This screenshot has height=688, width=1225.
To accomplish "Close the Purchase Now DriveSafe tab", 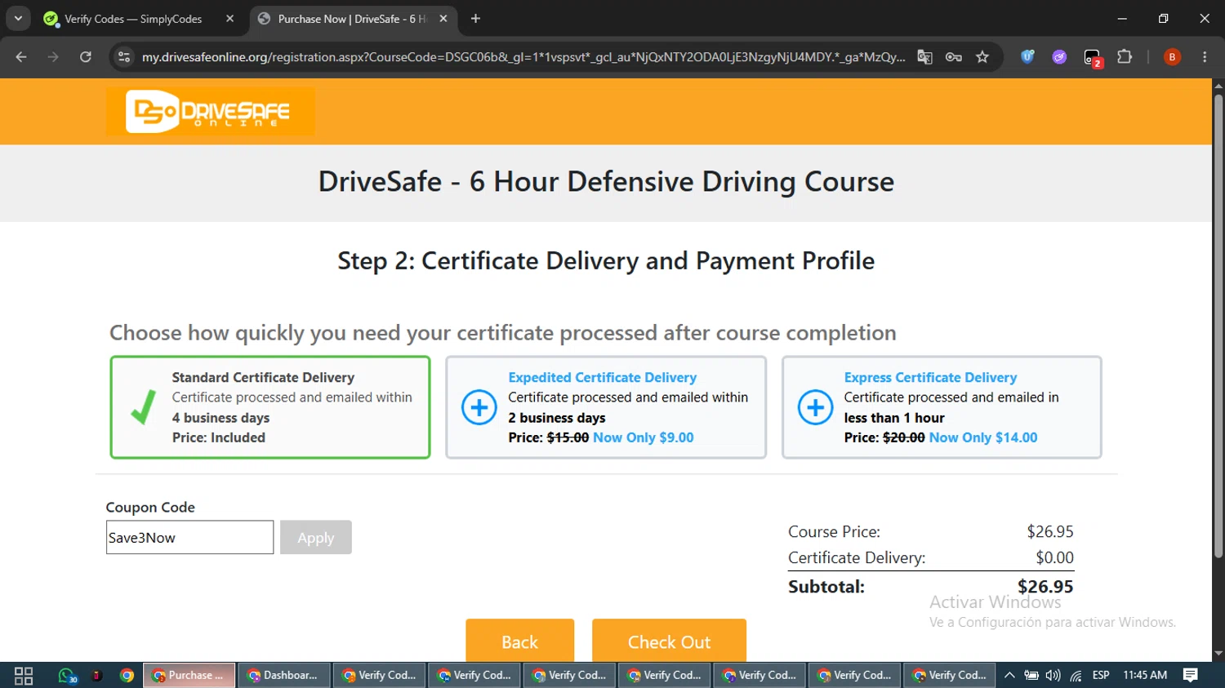I will pos(443,19).
